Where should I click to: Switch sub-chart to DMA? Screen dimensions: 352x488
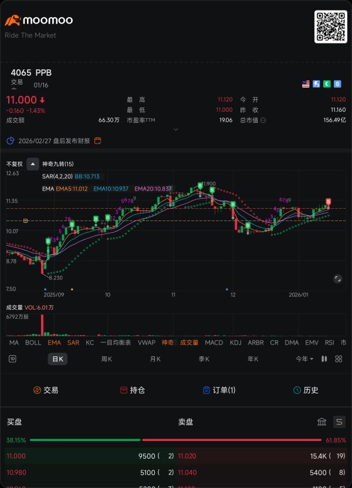[x=292, y=343]
